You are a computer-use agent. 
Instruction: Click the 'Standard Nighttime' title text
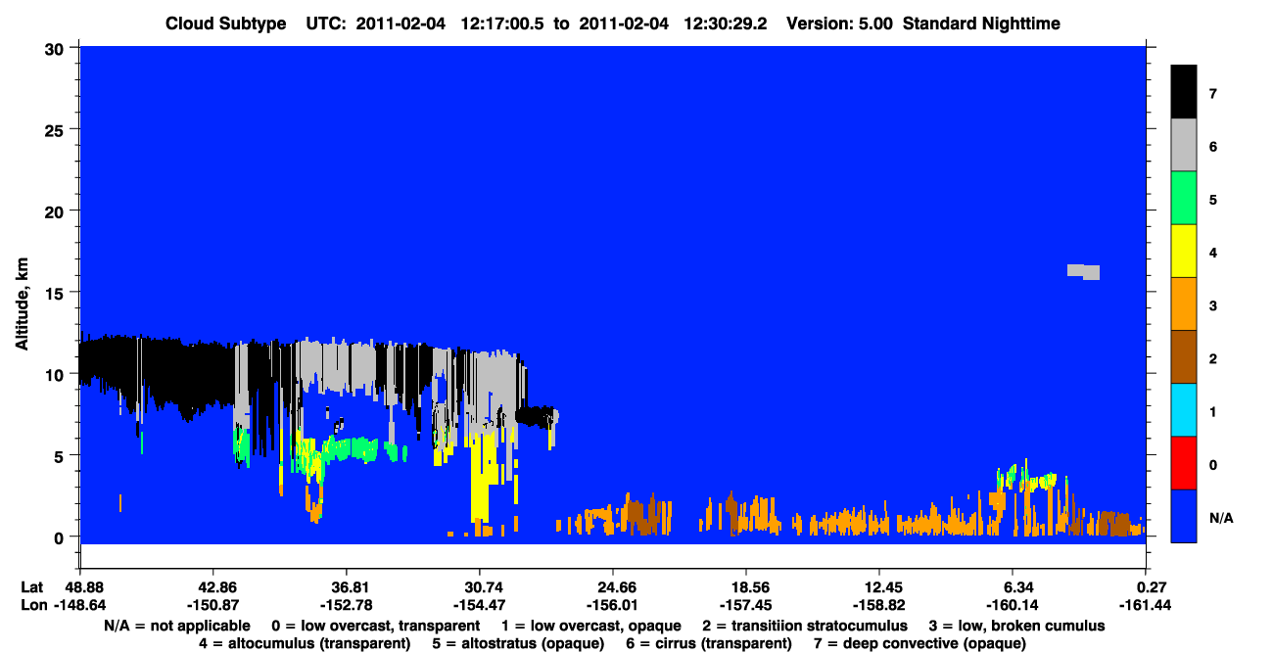tap(980, 23)
